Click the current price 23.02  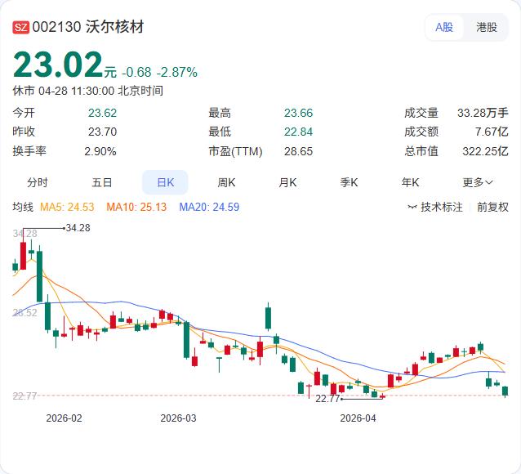58,65
